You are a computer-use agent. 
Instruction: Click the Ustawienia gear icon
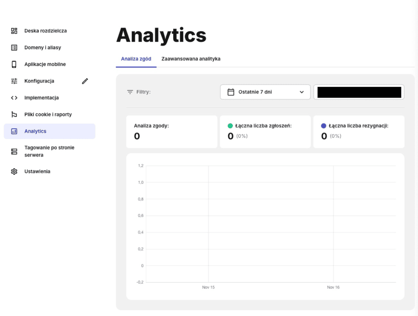point(14,171)
